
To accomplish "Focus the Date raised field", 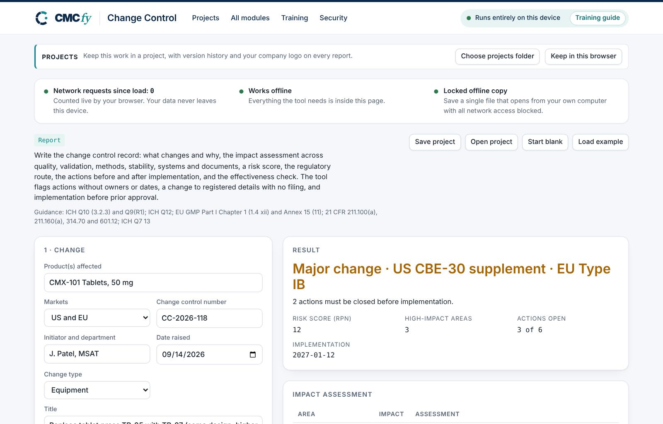I will [209, 355].
